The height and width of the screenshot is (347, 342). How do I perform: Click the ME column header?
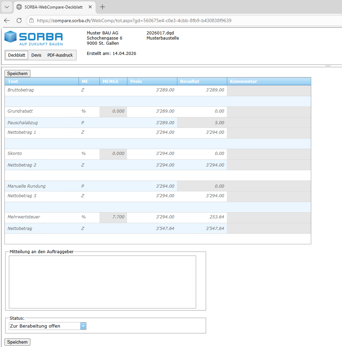[89, 82]
